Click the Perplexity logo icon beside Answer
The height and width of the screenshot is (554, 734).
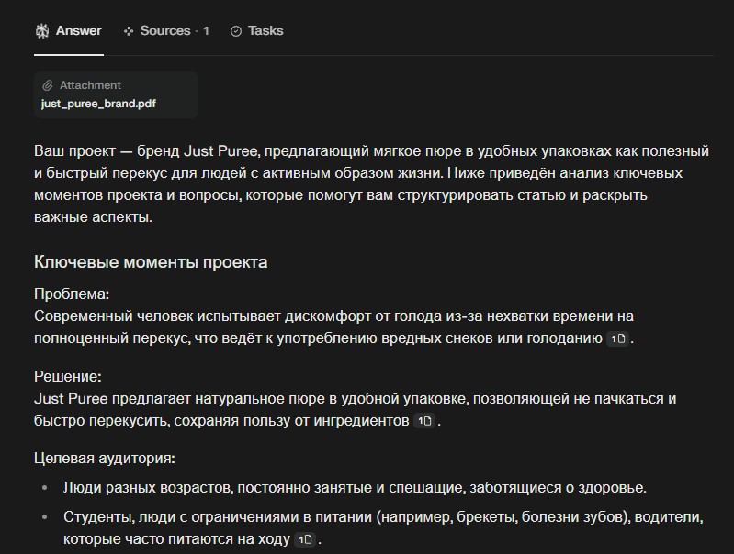tap(42, 31)
